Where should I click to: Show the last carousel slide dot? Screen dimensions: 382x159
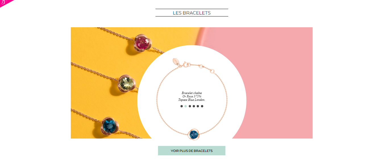pos(202,106)
